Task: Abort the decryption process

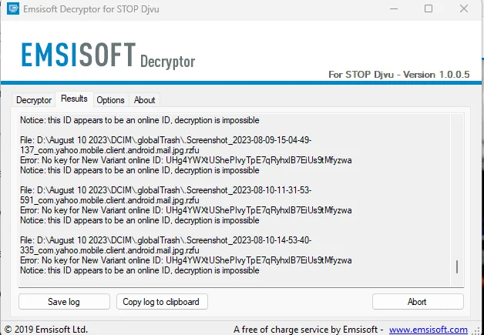Action: 418,301
